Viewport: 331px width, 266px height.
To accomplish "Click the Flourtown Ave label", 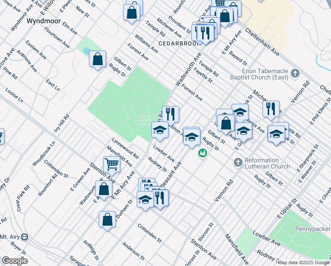I will (x=57, y=37).
